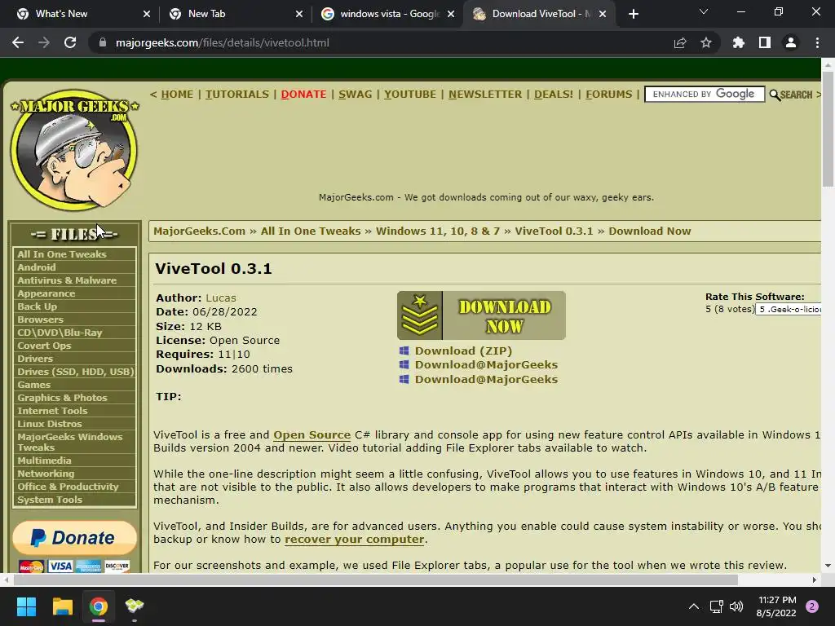Close the What's New tab
Image resolution: width=835 pixels, height=626 pixels.
[x=147, y=14]
